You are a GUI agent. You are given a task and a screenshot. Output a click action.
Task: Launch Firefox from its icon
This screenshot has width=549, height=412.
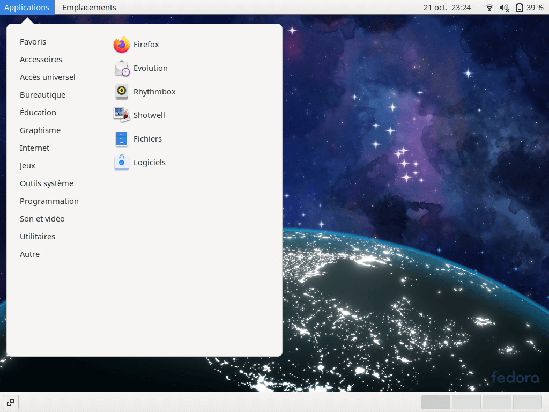tap(122, 45)
